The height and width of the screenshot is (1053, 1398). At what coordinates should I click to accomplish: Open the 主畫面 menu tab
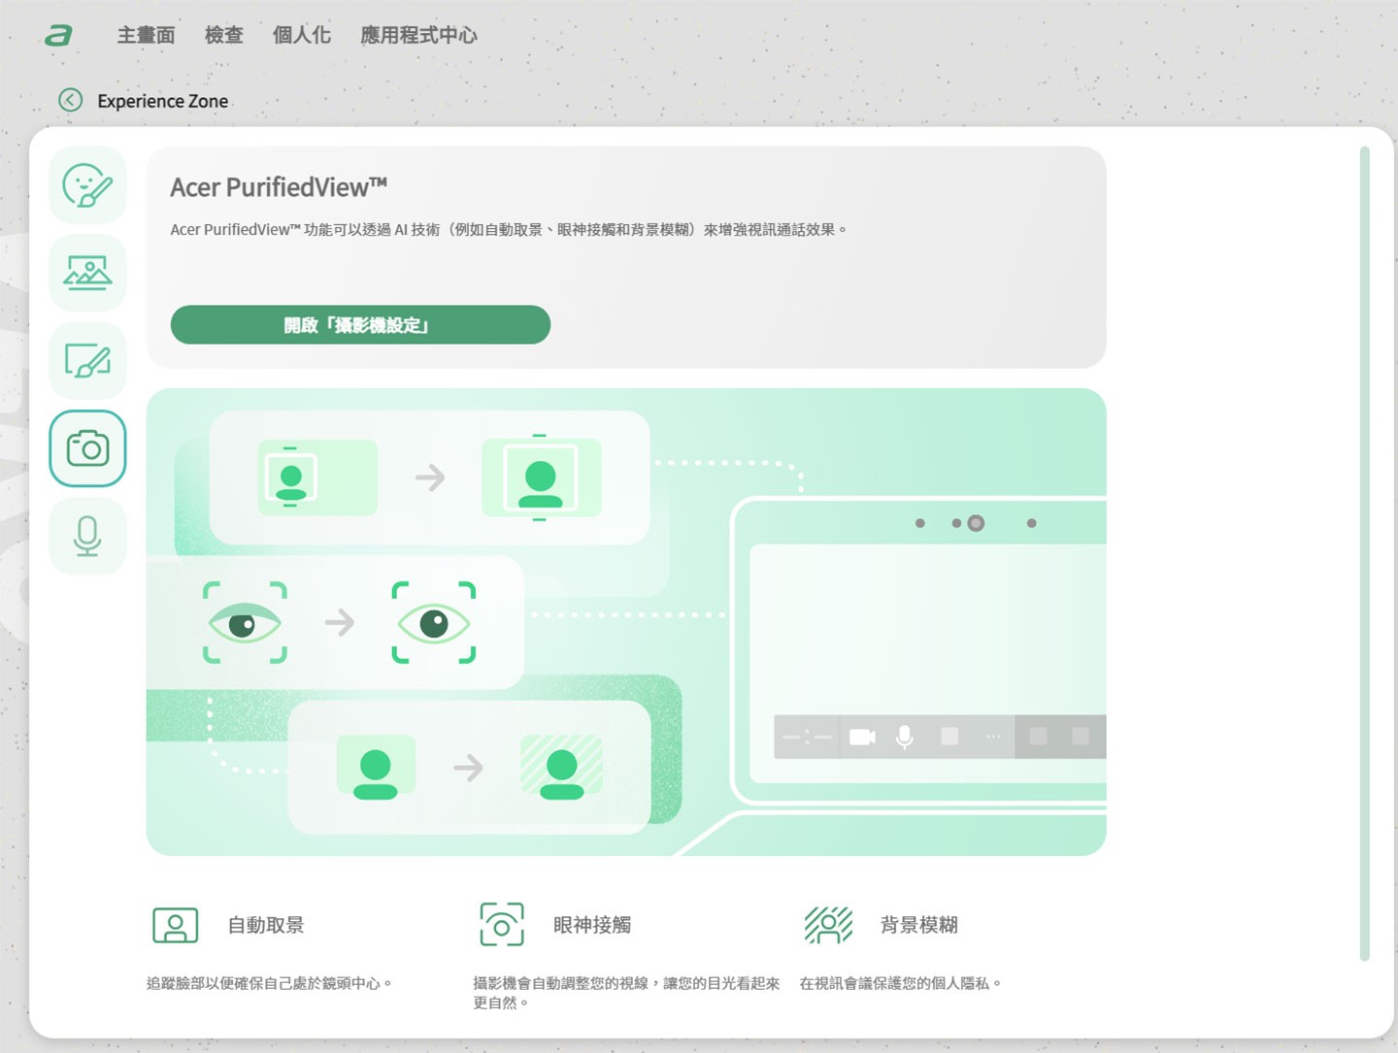(x=146, y=35)
